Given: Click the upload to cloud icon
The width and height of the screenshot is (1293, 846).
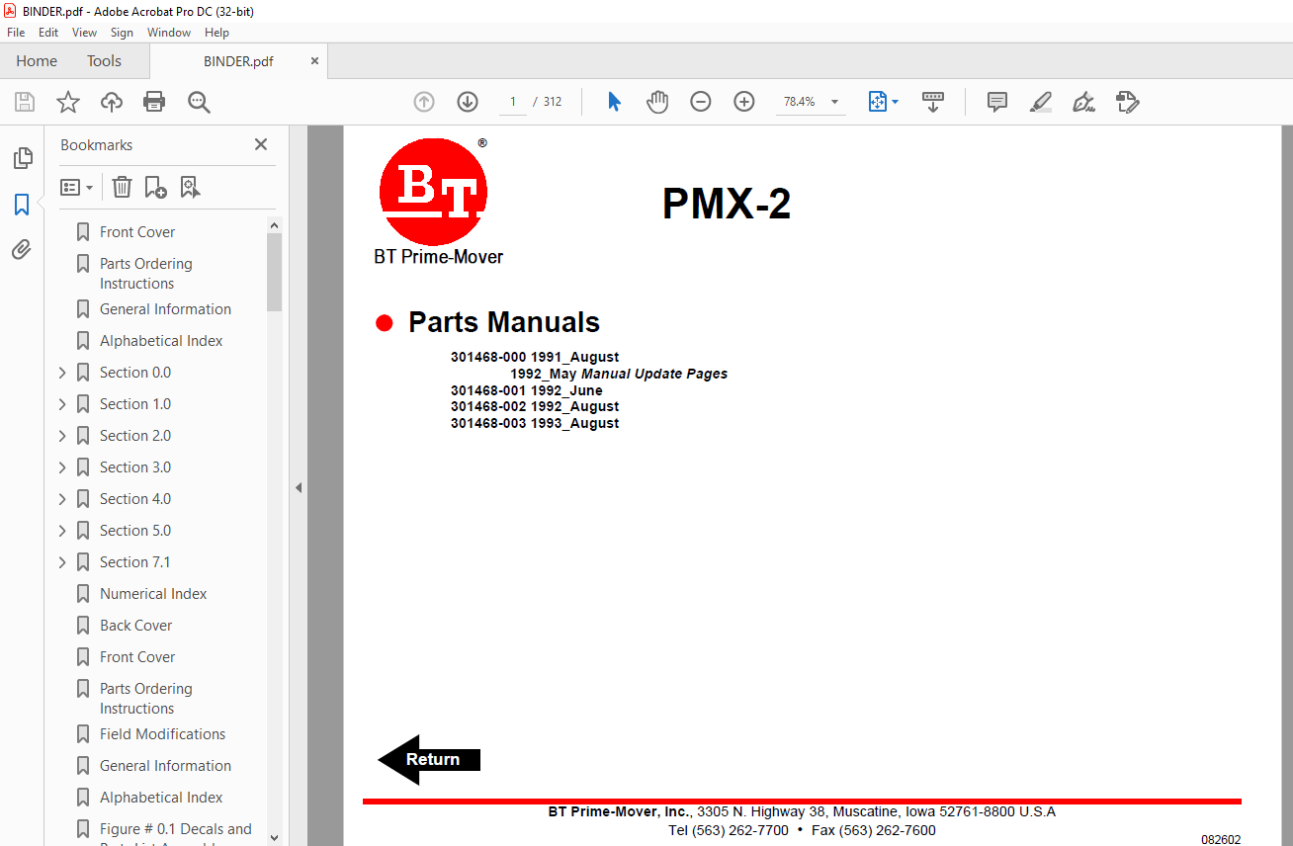Looking at the screenshot, I should click(x=112, y=102).
